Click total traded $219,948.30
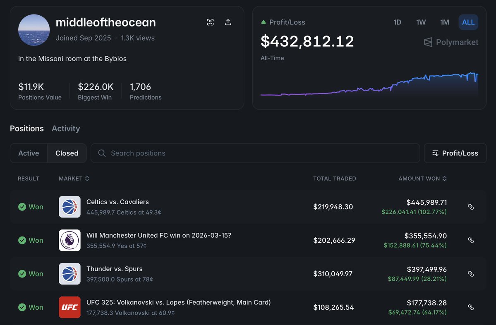 (x=333, y=207)
